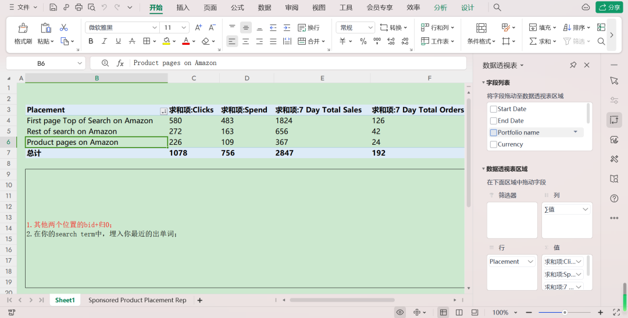Click the fullscreen icon in status bar

pos(616,312)
